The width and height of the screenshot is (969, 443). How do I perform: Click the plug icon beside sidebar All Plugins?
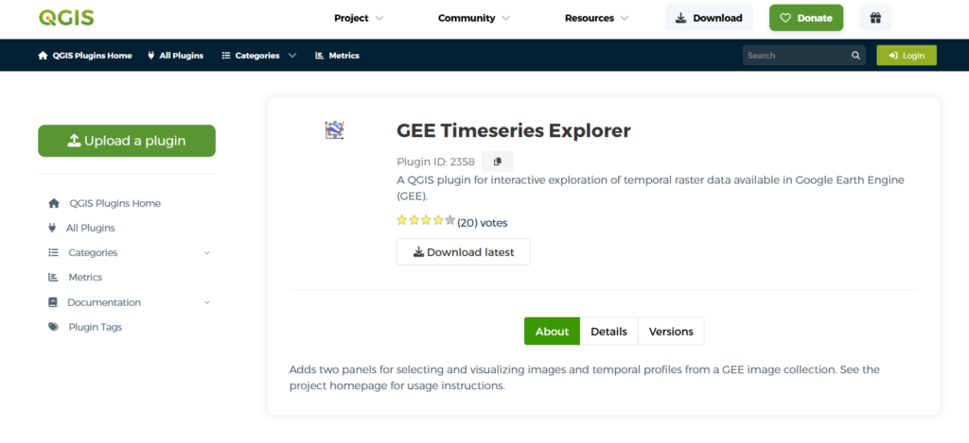(53, 228)
